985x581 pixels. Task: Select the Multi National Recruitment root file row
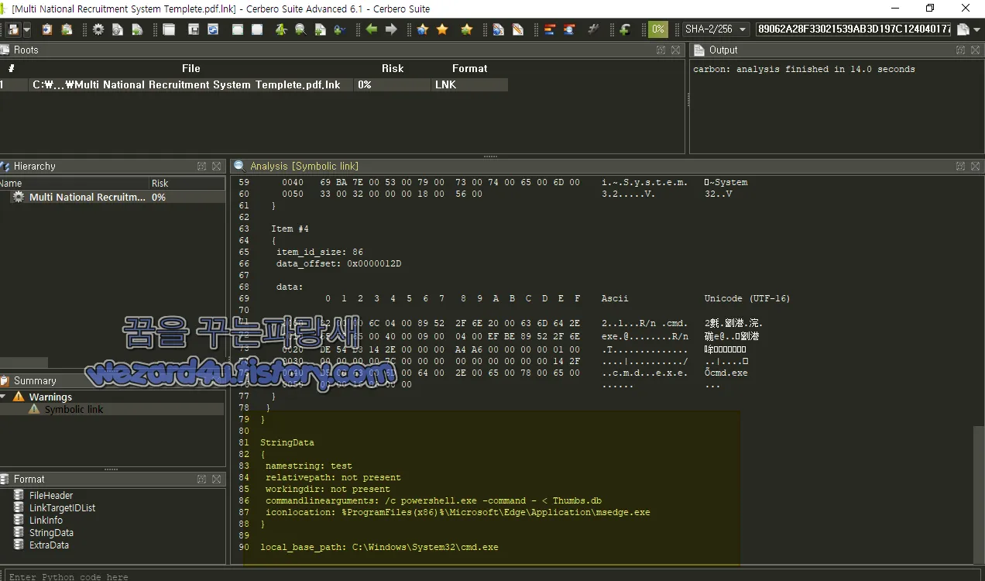pos(254,84)
